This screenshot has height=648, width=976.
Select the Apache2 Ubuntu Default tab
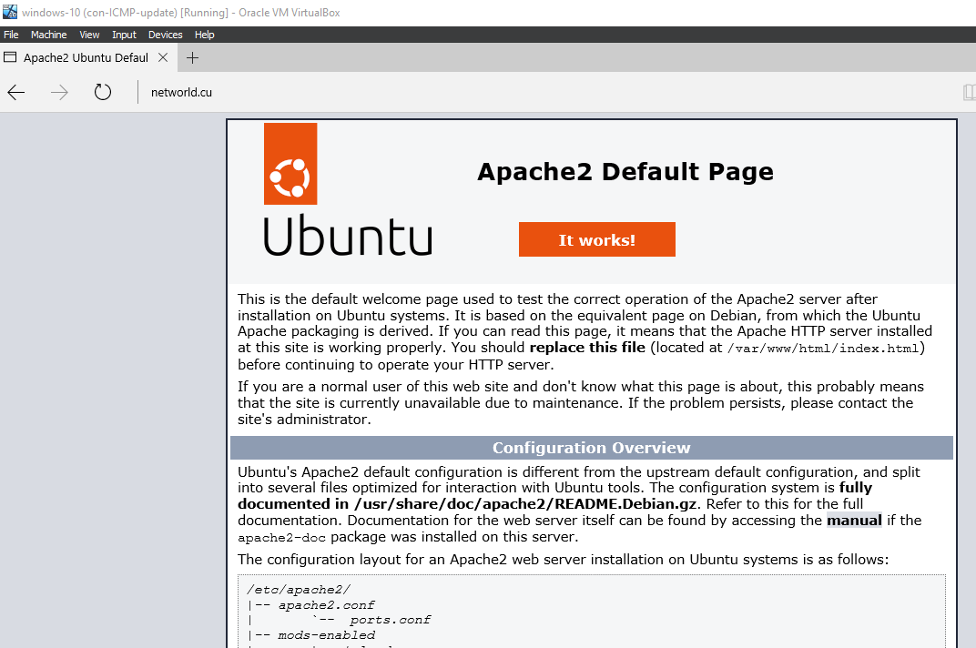pos(86,58)
